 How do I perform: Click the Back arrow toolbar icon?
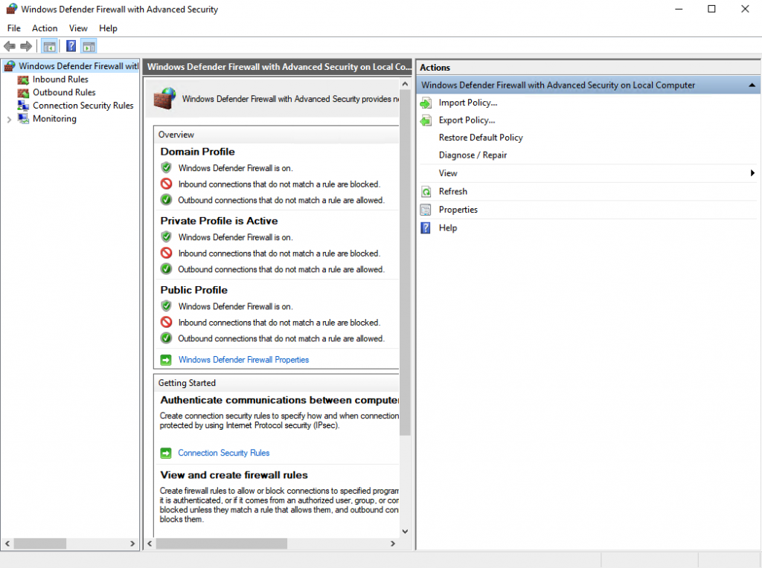pyautogui.click(x=9, y=46)
